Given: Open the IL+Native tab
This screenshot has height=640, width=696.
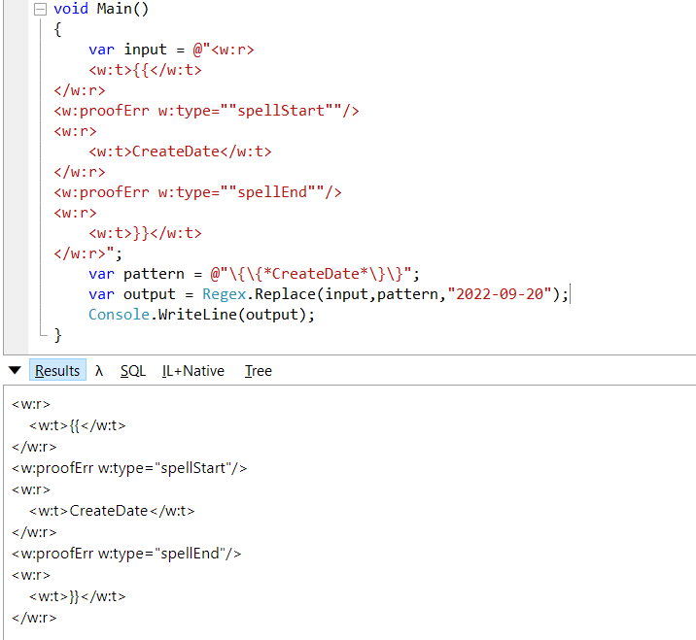Looking at the screenshot, I should [193, 370].
